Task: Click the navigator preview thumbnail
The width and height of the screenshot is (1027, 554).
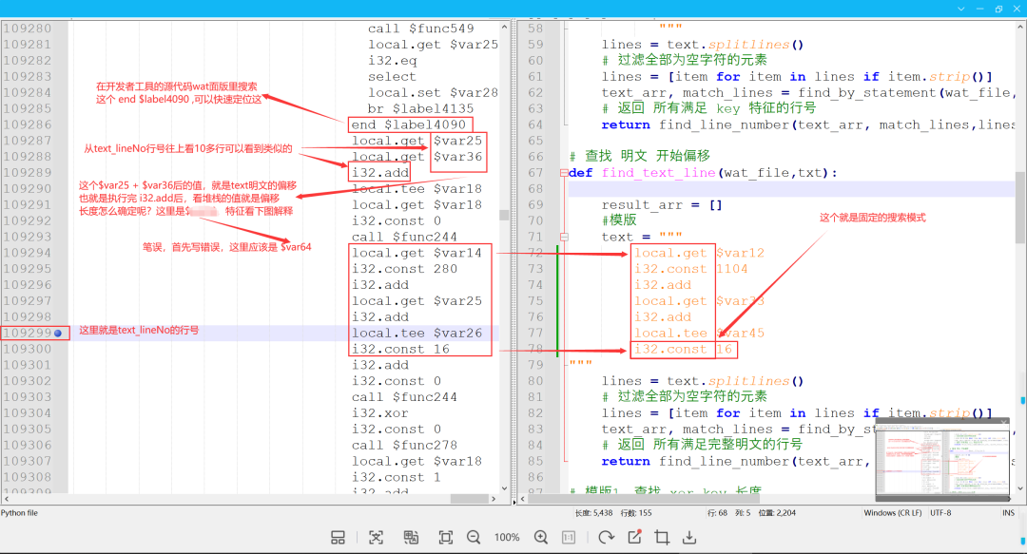Action: tap(941, 459)
